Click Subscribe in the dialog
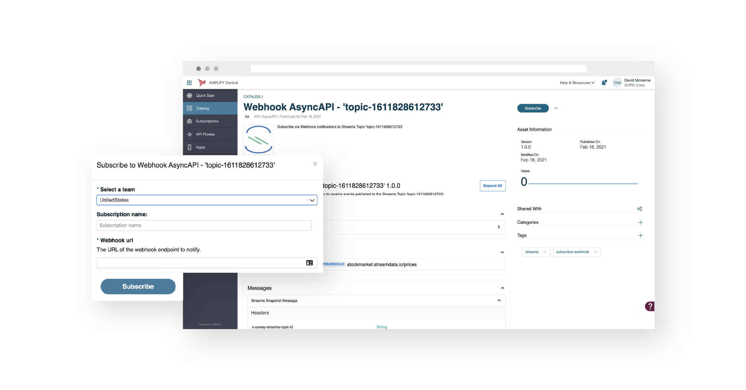 point(138,287)
